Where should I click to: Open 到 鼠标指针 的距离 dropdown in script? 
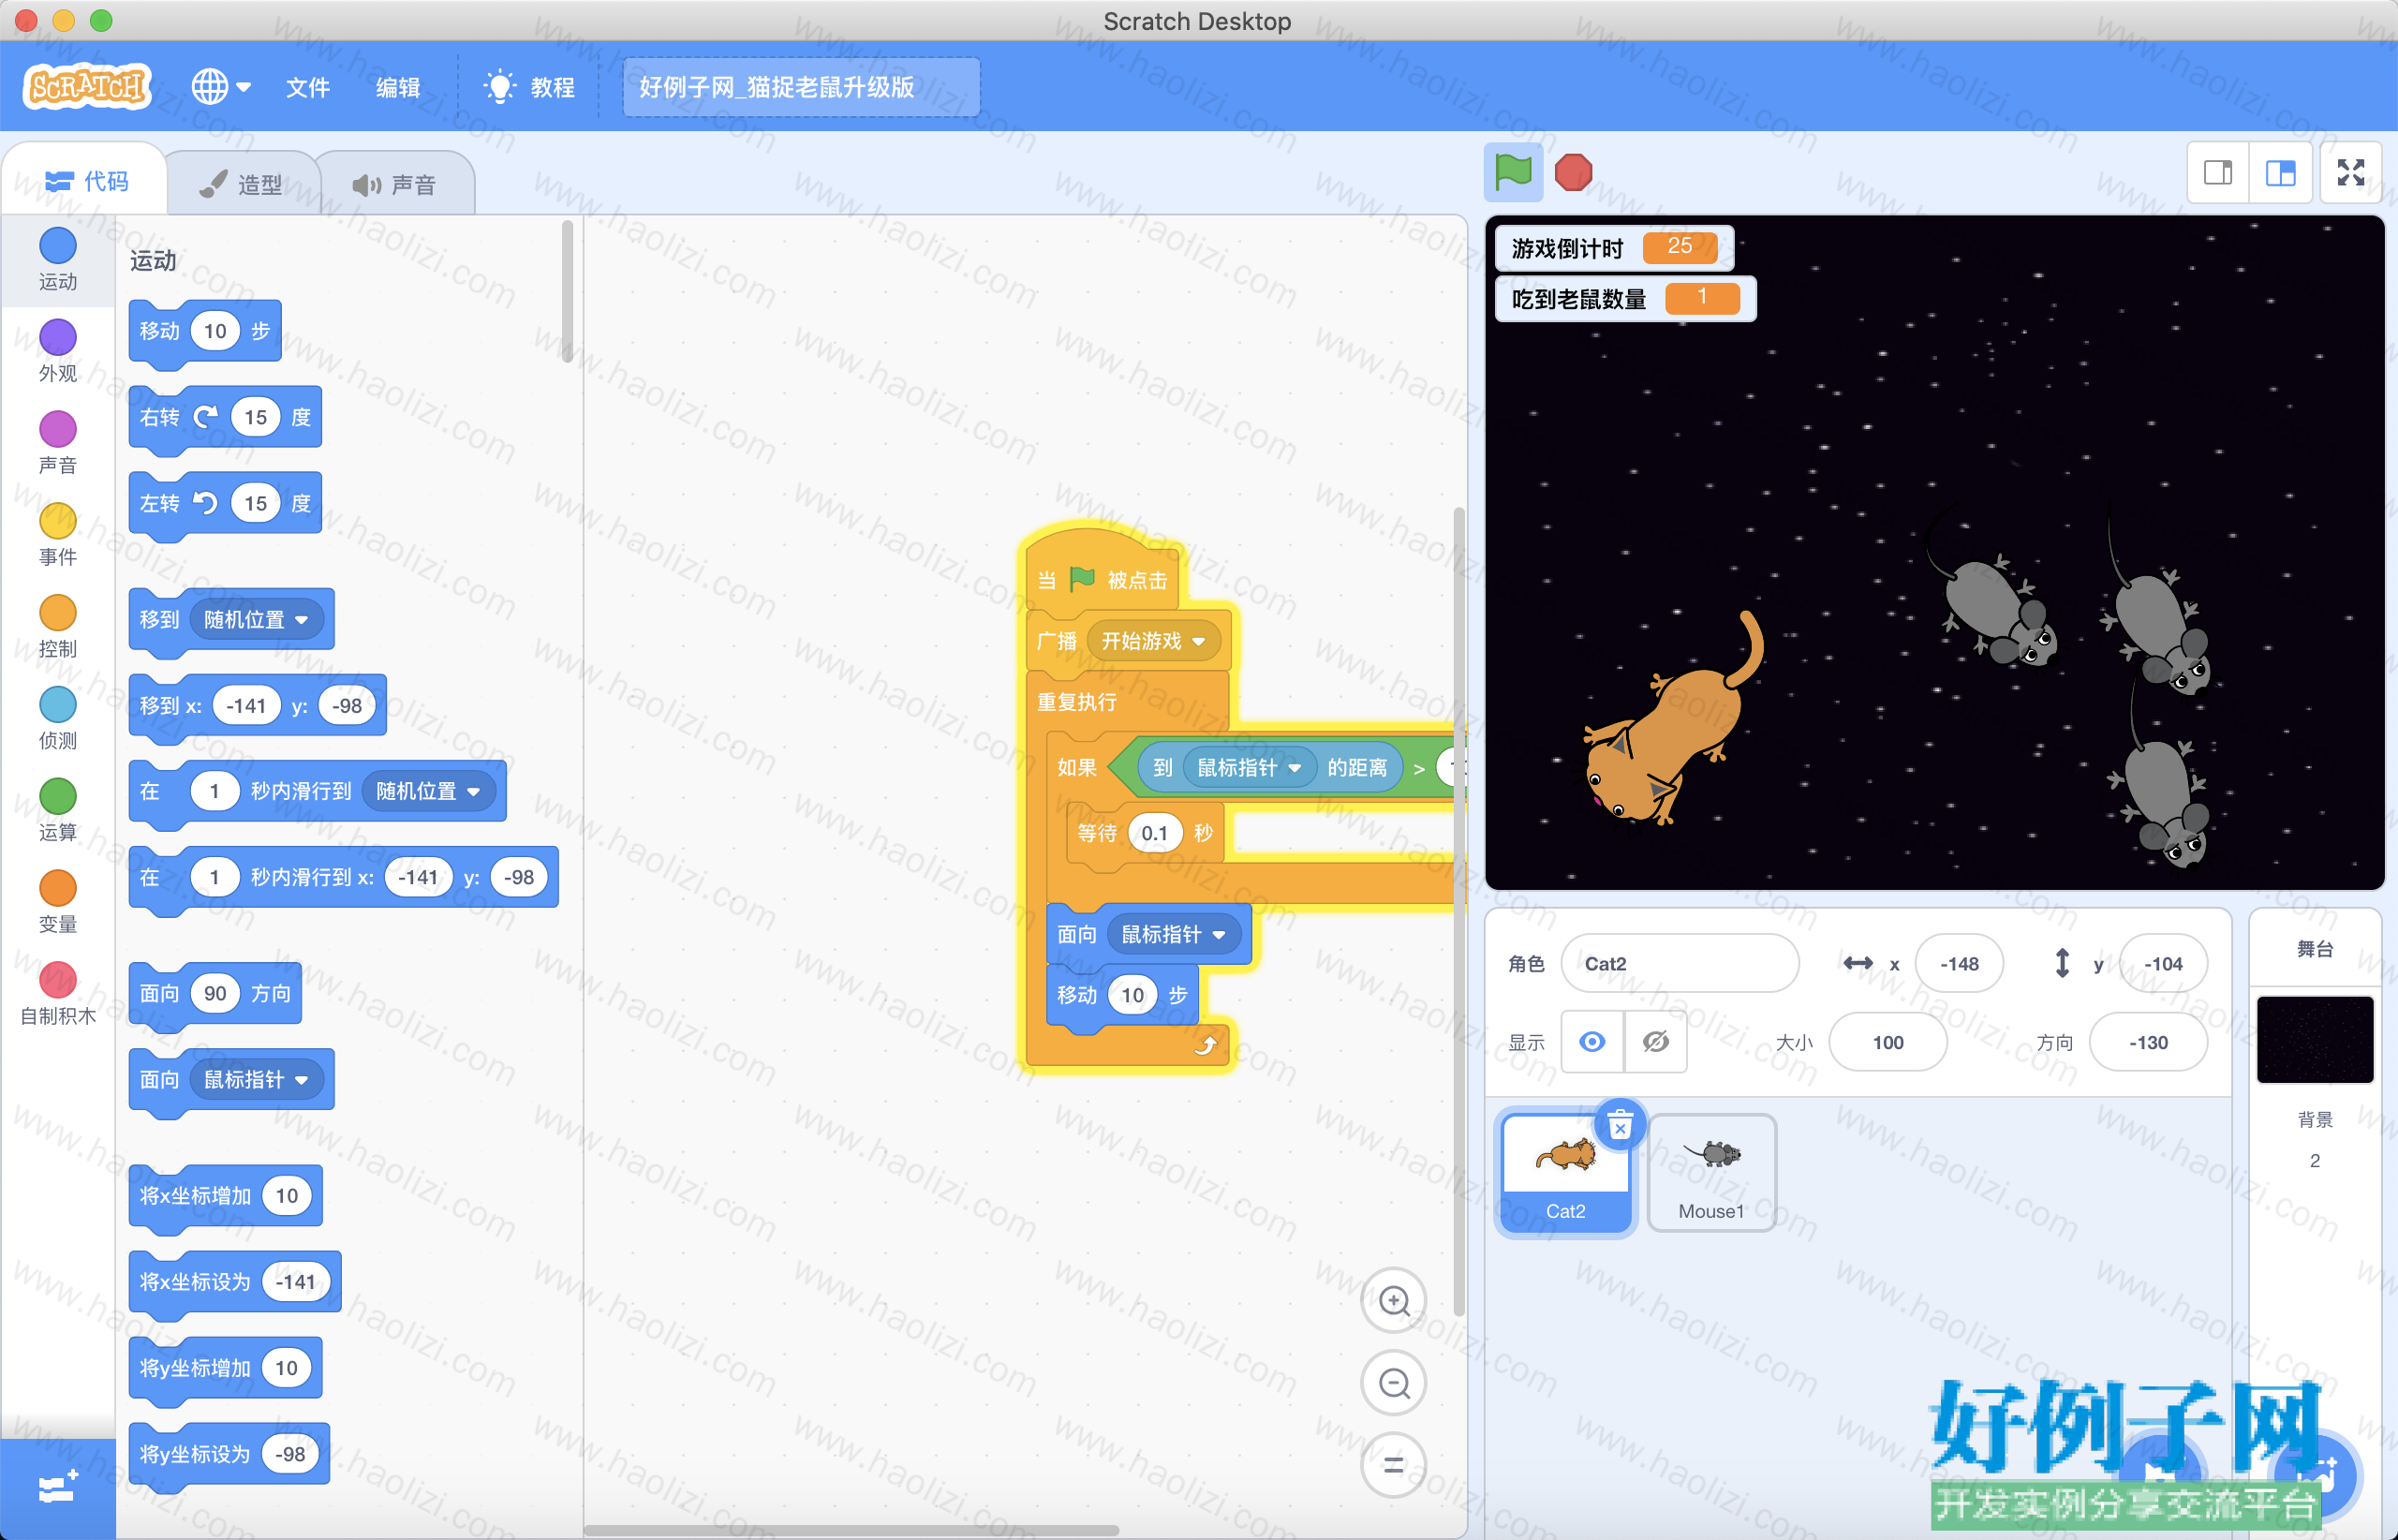coord(1248,767)
